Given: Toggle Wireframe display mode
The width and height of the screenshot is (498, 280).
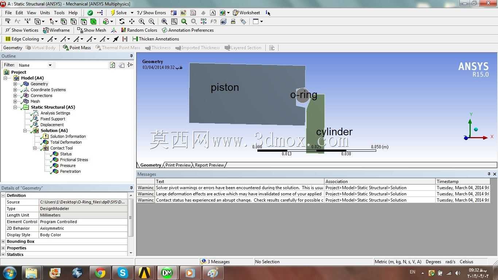Looking at the screenshot, I should point(57,30).
